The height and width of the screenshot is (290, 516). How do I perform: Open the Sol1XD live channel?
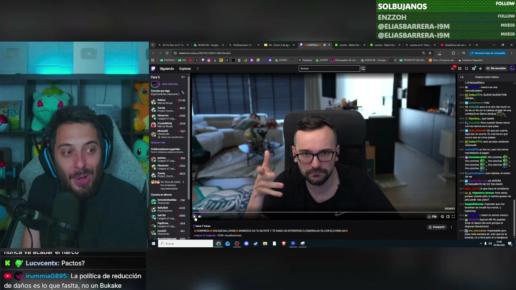168,217
